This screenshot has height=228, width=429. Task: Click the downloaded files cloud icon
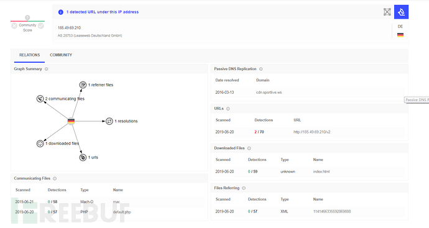point(40,144)
